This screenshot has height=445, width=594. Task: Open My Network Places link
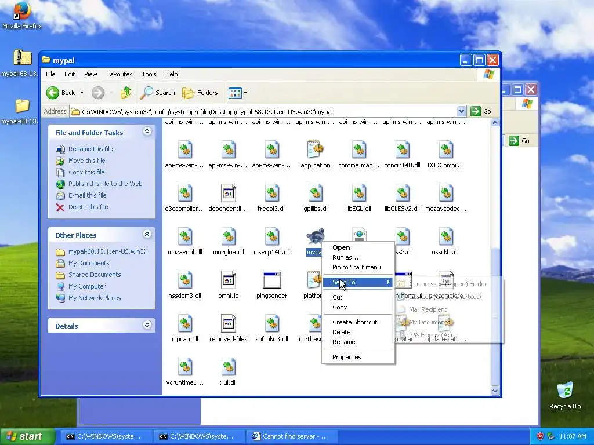[x=95, y=298]
